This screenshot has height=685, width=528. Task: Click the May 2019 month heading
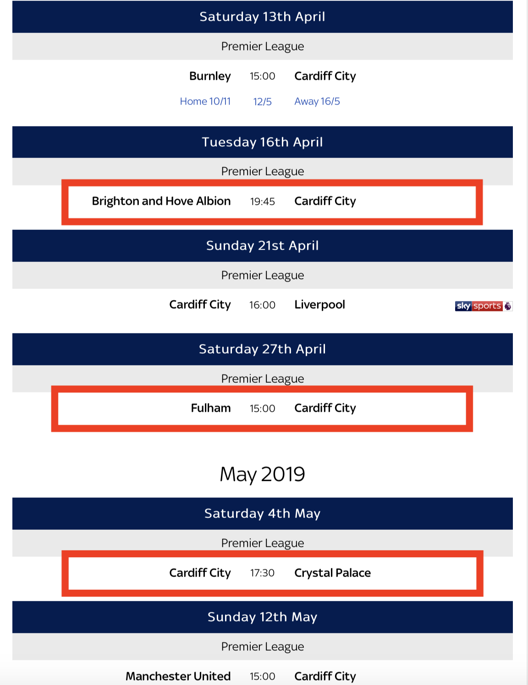[x=263, y=474]
